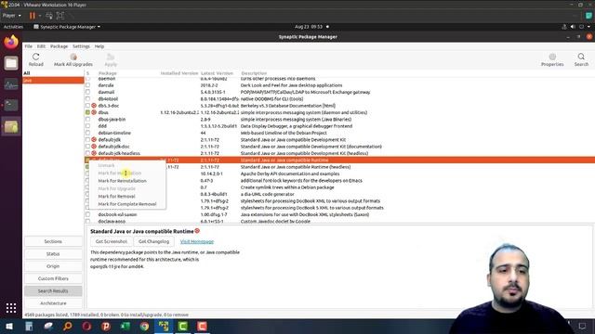Click the Custom Filters button

[x=53, y=278]
